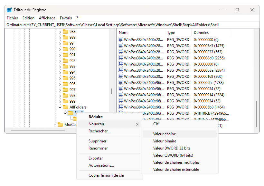This screenshot has height=186, width=264.
Task: Open the Fichier menu
Action: 13,18
